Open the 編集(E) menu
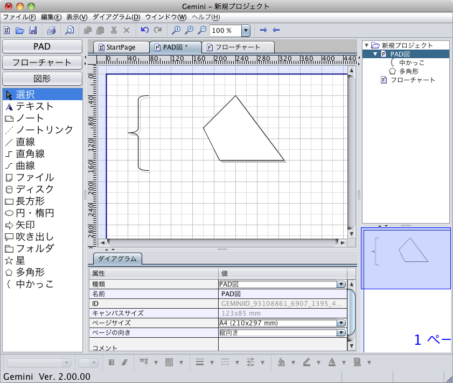The image size is (453, 383). tap(51, 17)
